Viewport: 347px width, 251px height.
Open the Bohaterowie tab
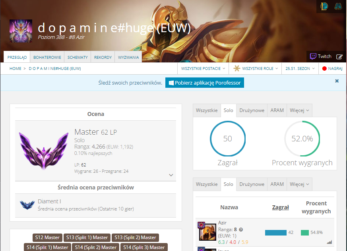pyautogui.click(x=47, y=57)
